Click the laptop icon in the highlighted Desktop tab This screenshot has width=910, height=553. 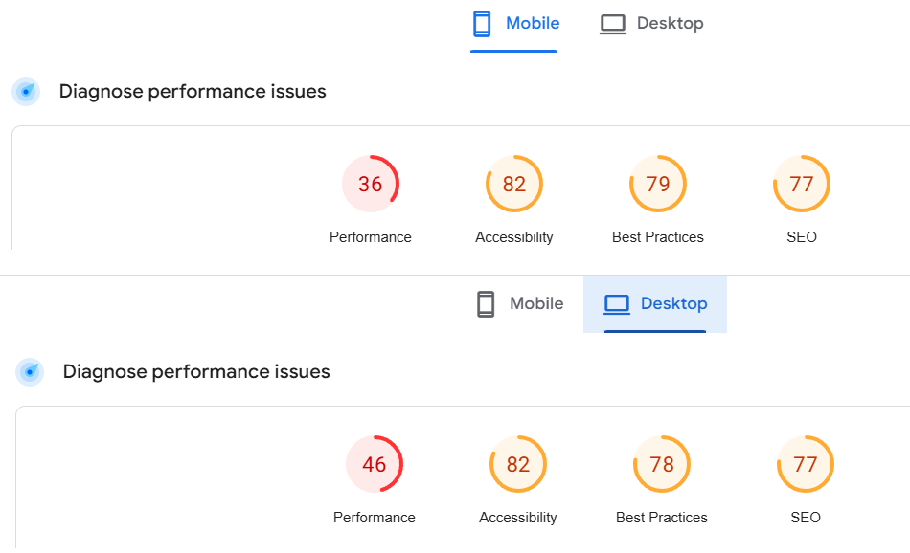click(x=617, y=304)
